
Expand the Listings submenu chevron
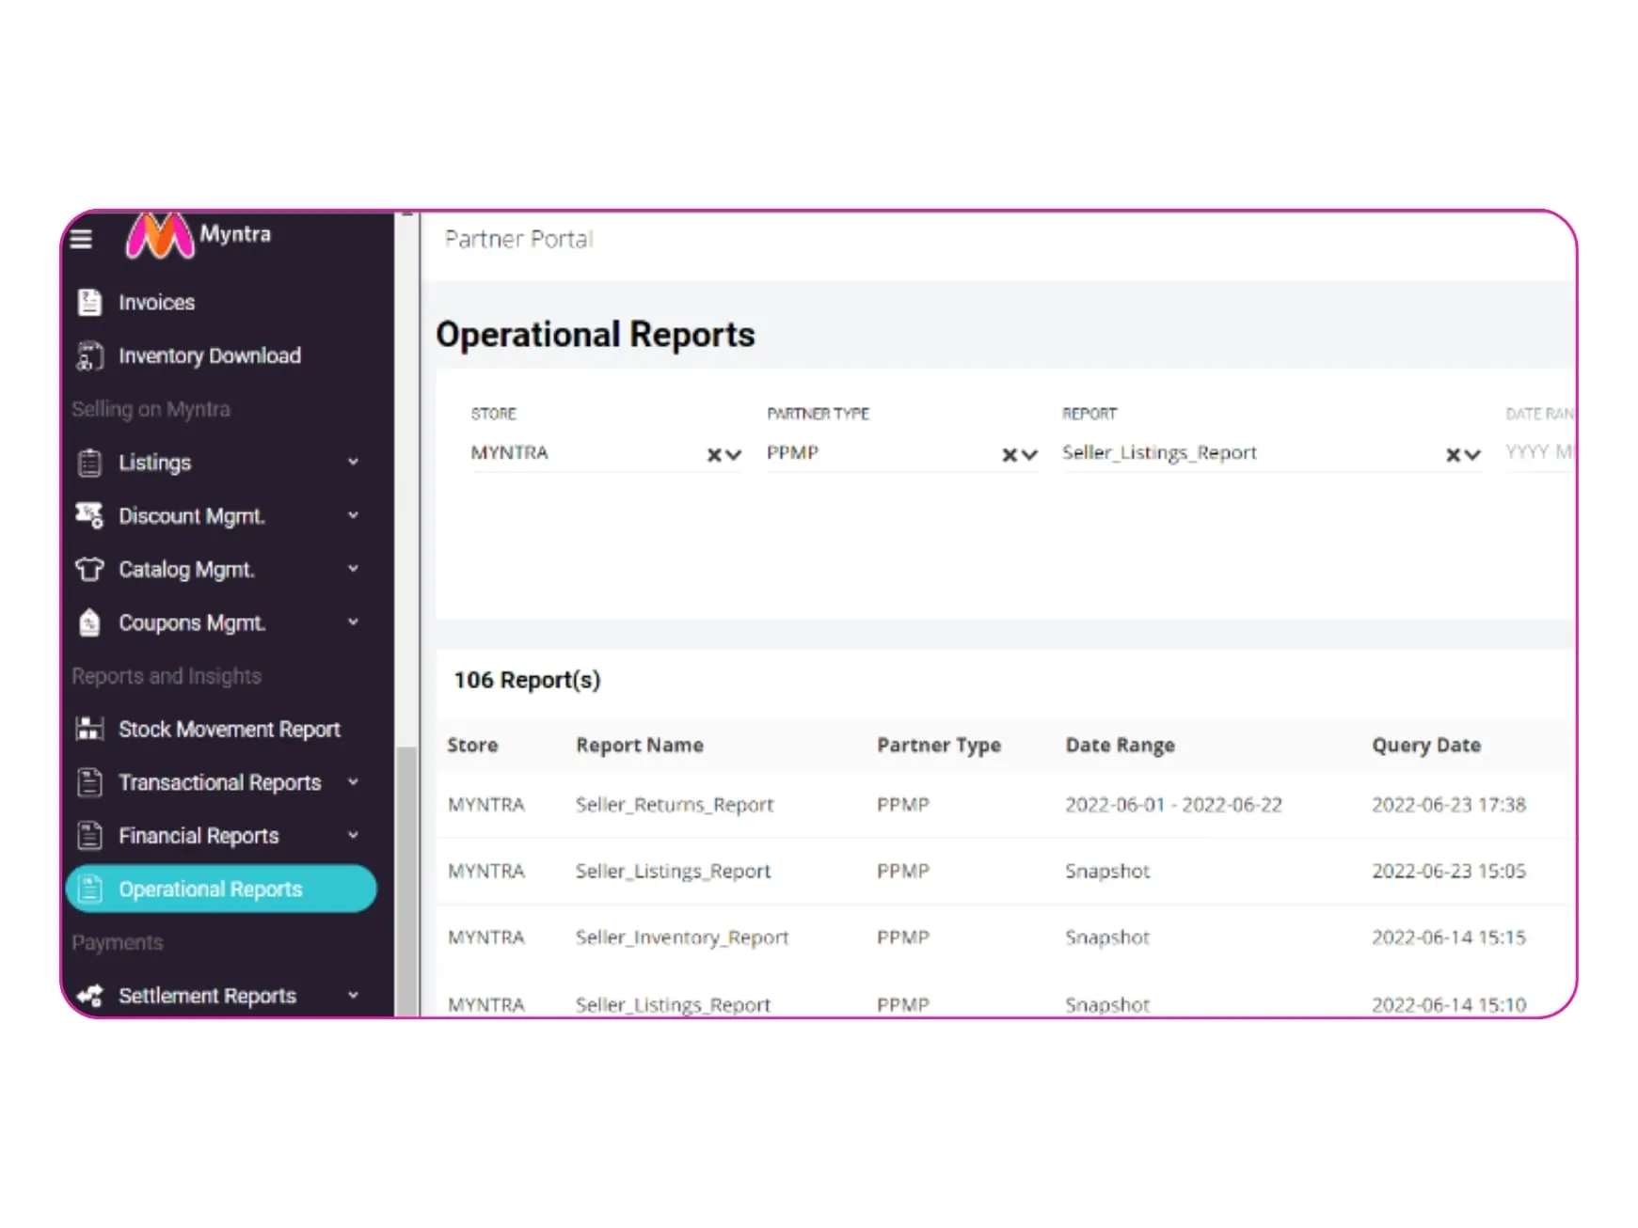[x=354, y=462]
